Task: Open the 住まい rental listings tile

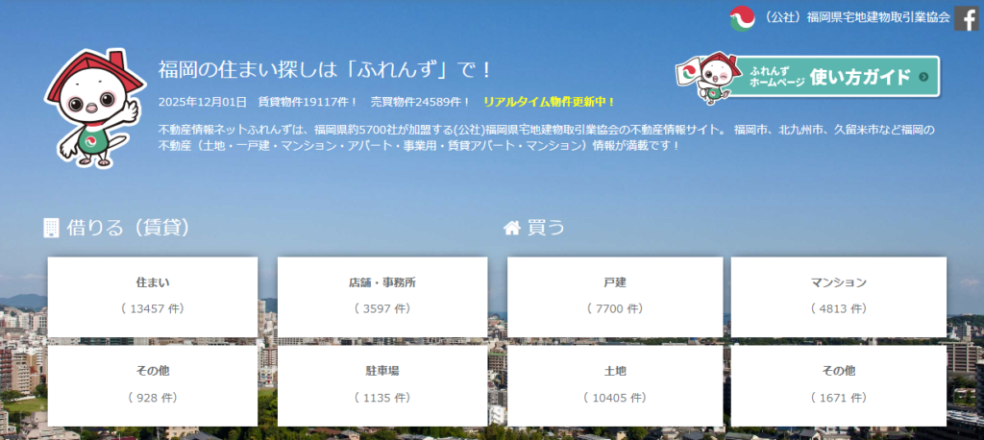Action: click(153, 296)
